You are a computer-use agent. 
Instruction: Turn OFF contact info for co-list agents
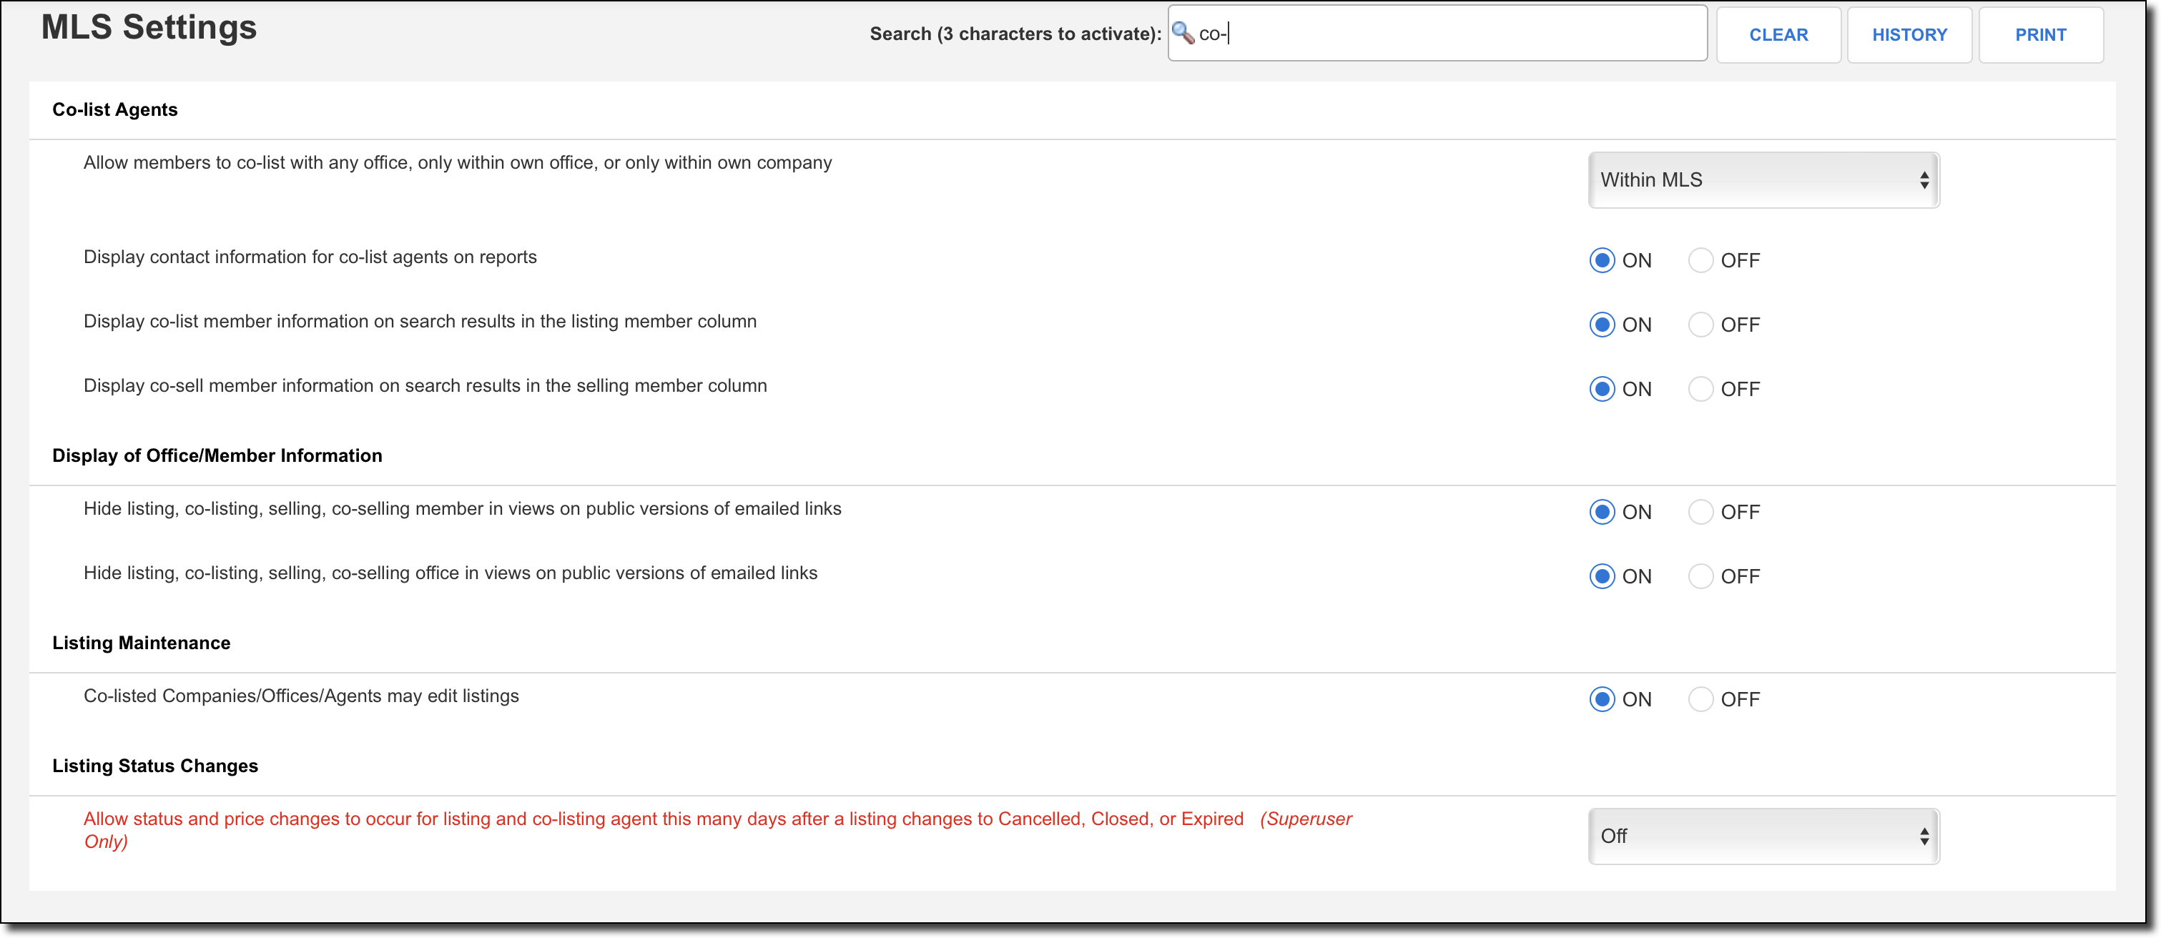click(1700, 260)
